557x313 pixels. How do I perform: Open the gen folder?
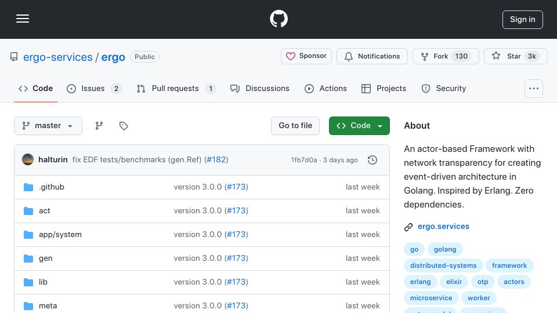coord(45,259)
